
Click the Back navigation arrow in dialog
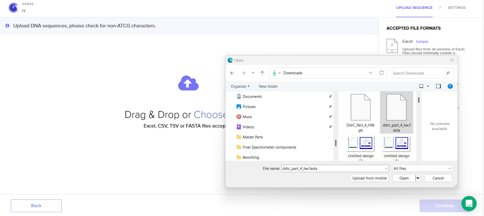coord(232,73)
